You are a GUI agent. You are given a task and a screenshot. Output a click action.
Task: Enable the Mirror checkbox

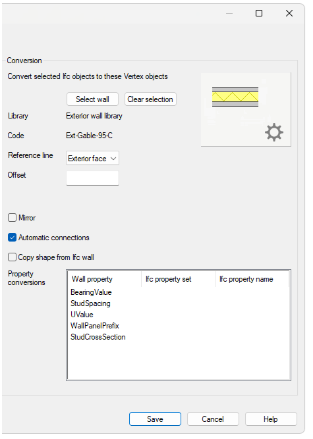pyautogui.click(x=12, y=218)
